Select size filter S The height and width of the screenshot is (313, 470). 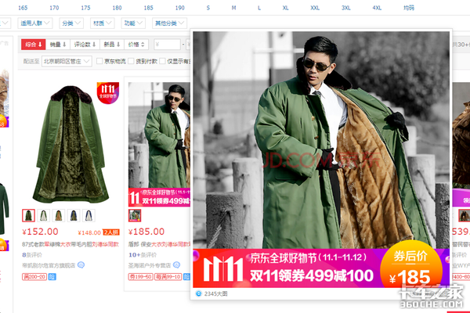[208, 8]
